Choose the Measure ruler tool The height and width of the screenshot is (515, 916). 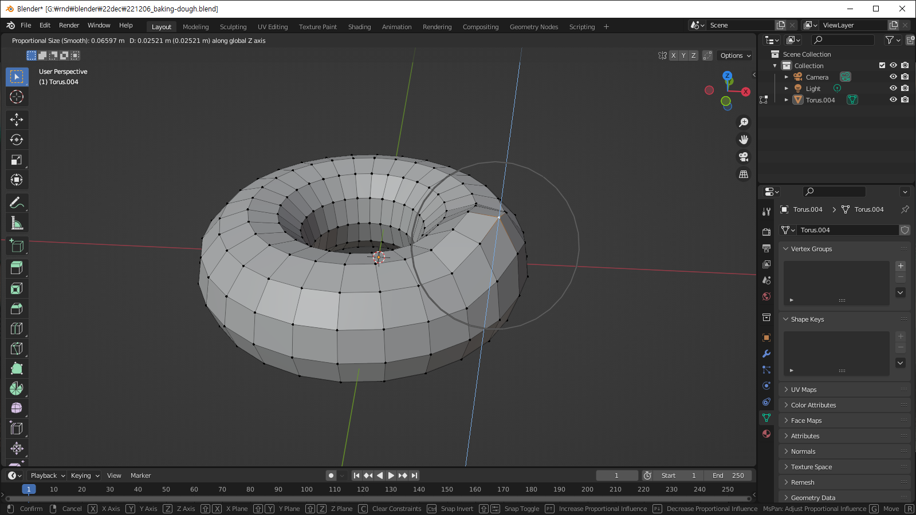click(x=17, y=223)
